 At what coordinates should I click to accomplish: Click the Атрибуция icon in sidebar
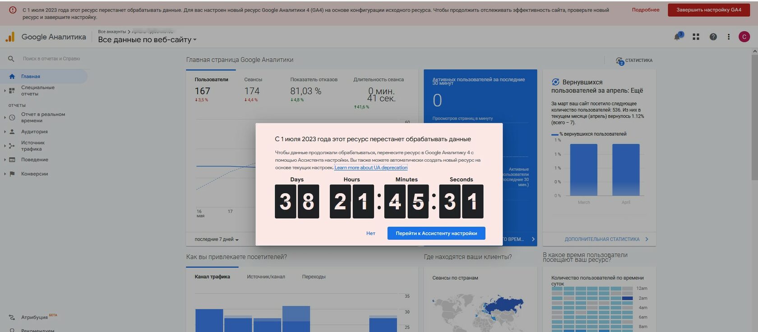[12, 318]
